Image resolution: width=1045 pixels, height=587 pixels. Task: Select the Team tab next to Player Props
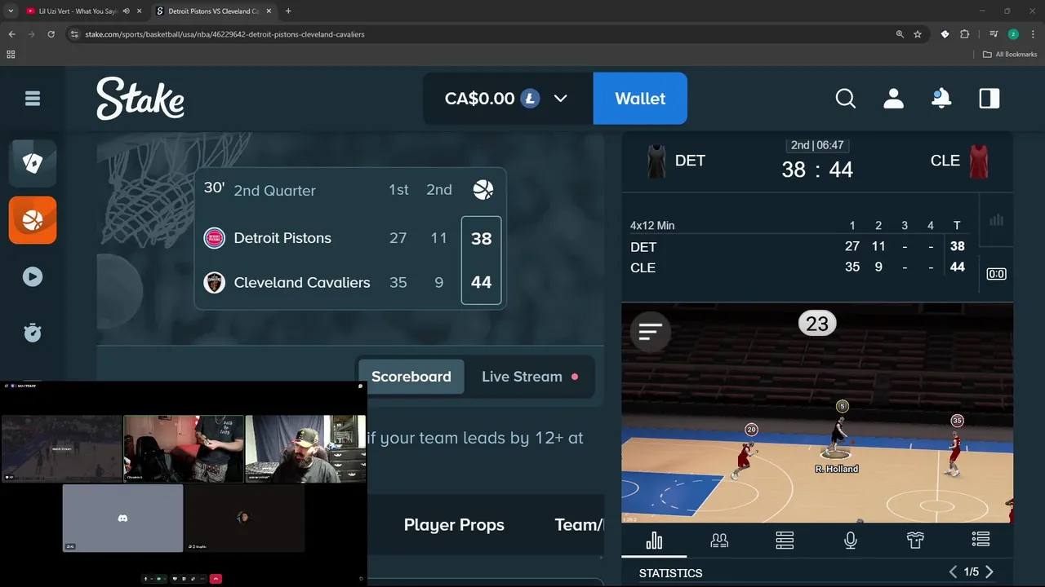pos(579,525)
